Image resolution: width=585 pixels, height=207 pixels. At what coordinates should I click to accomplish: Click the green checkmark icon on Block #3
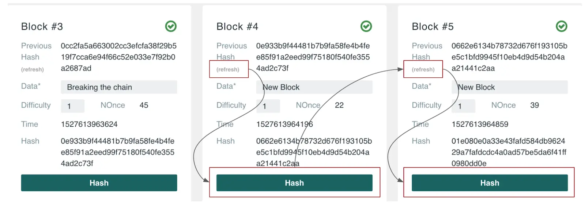click(171, 26)
